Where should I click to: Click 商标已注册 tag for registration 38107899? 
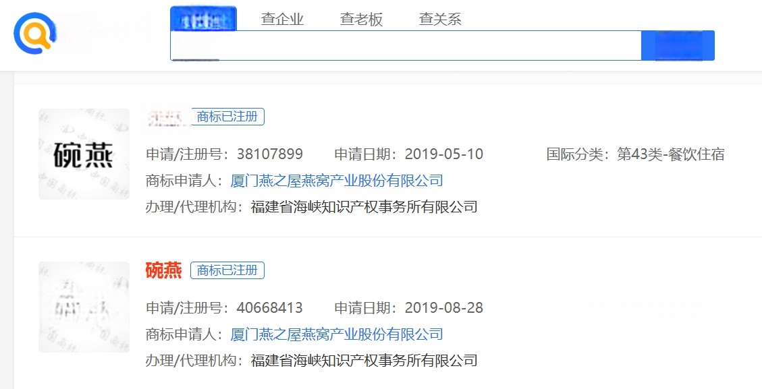[x=227, y=117]
